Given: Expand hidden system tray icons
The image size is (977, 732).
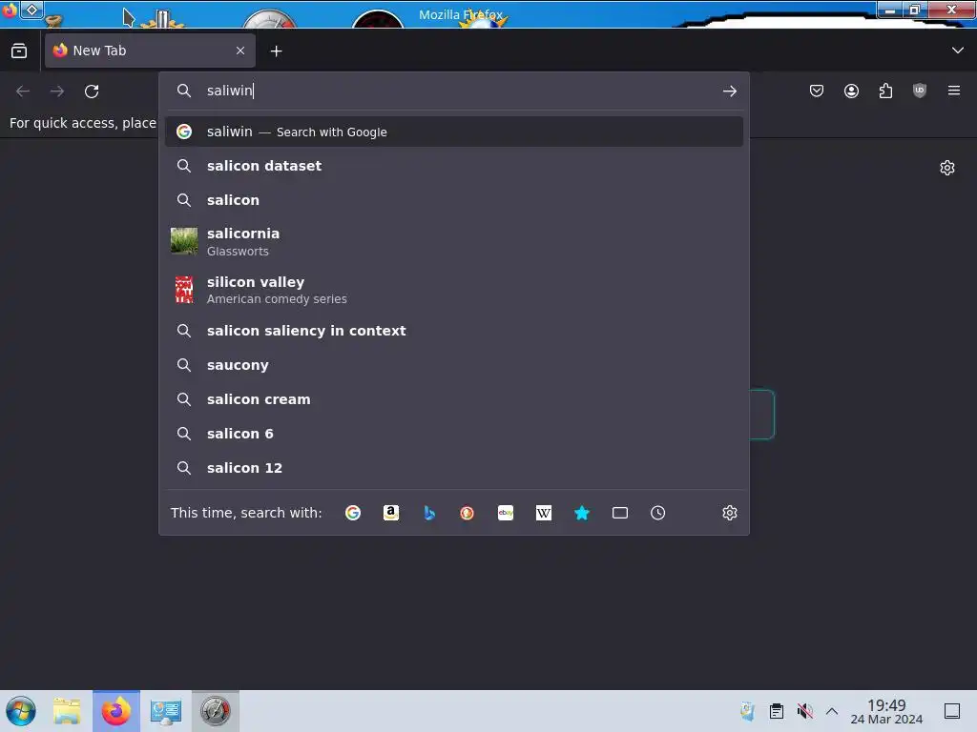Looking at the screenshot, I should pyautogui.click(x=832, y=711).
